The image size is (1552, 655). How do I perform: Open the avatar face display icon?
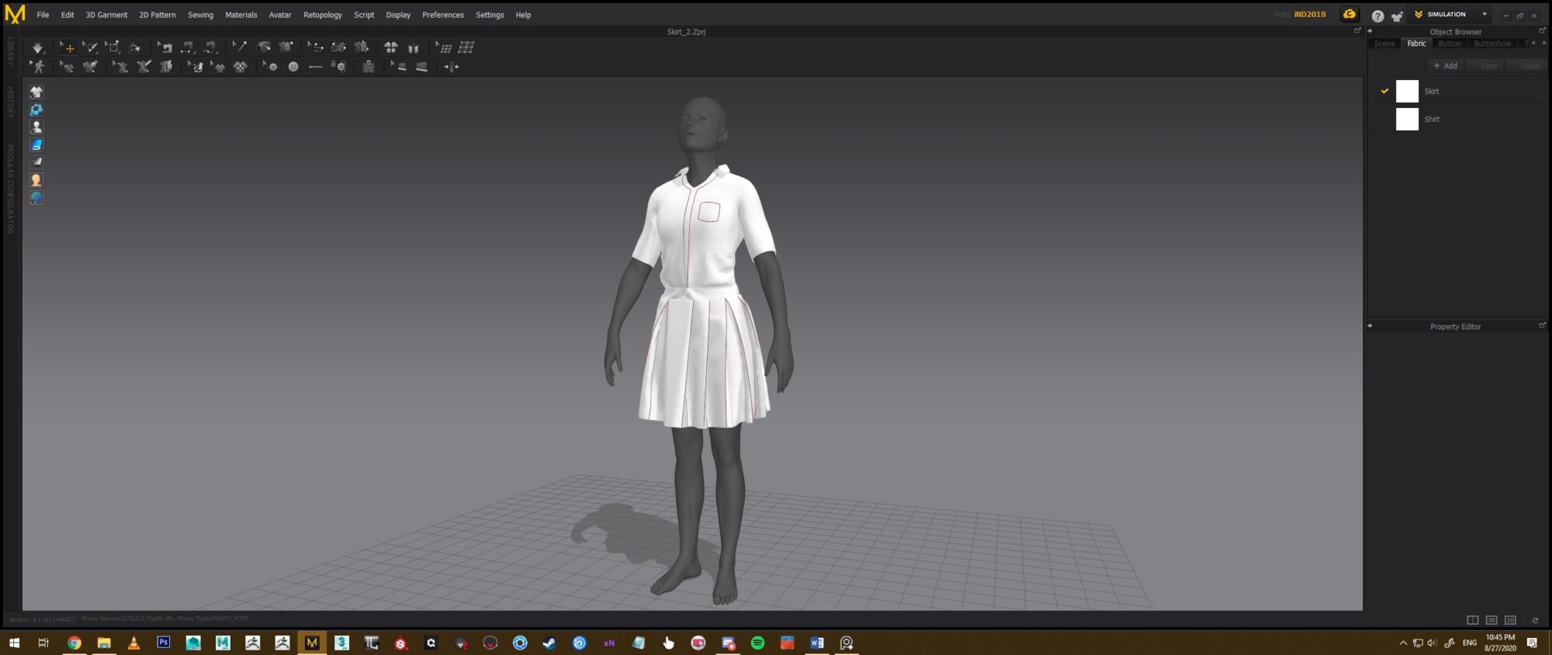coord(36,180)
